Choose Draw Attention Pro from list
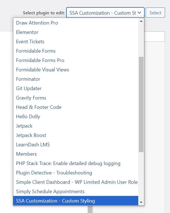This screenshot has width=170, height=213. point(76,23)
